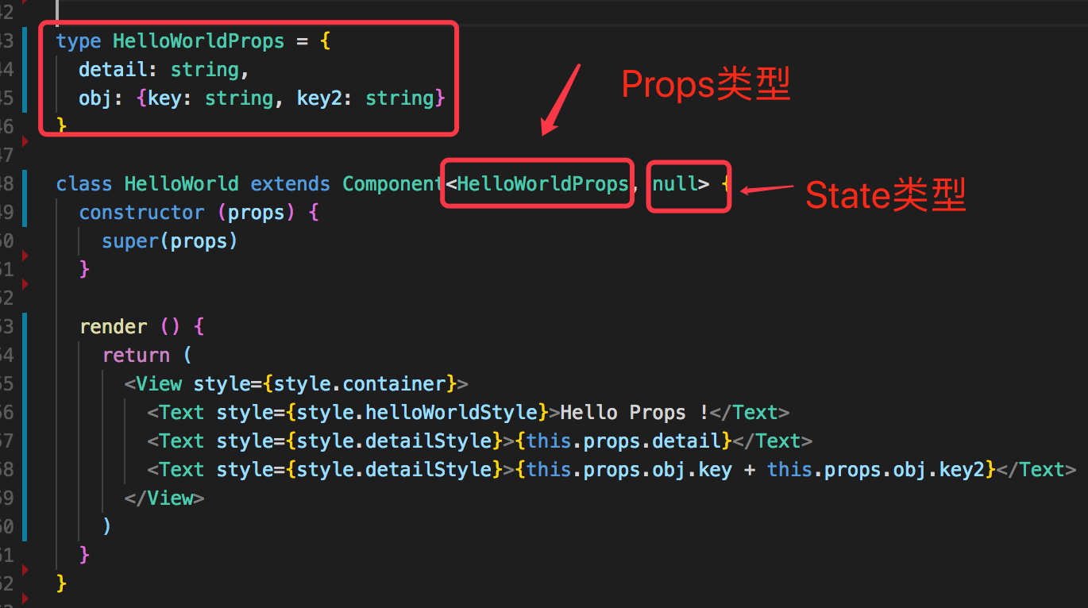1088x608 pixels.
Task: Click the red gutter triangle below the type block's closing brace
Action: 26,141
